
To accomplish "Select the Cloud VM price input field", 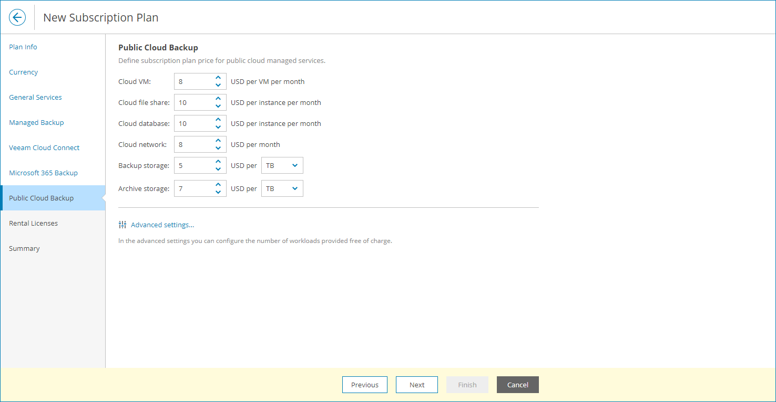I will tap(195, 81).
